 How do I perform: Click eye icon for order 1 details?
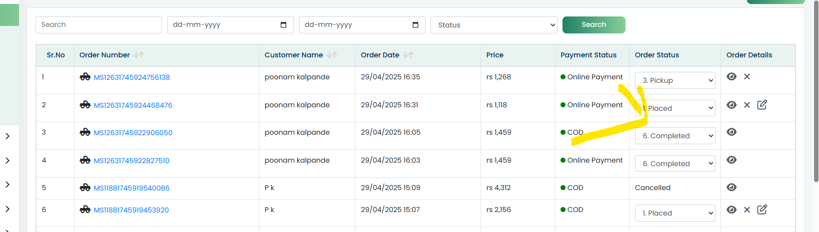[x=731, y=77]
